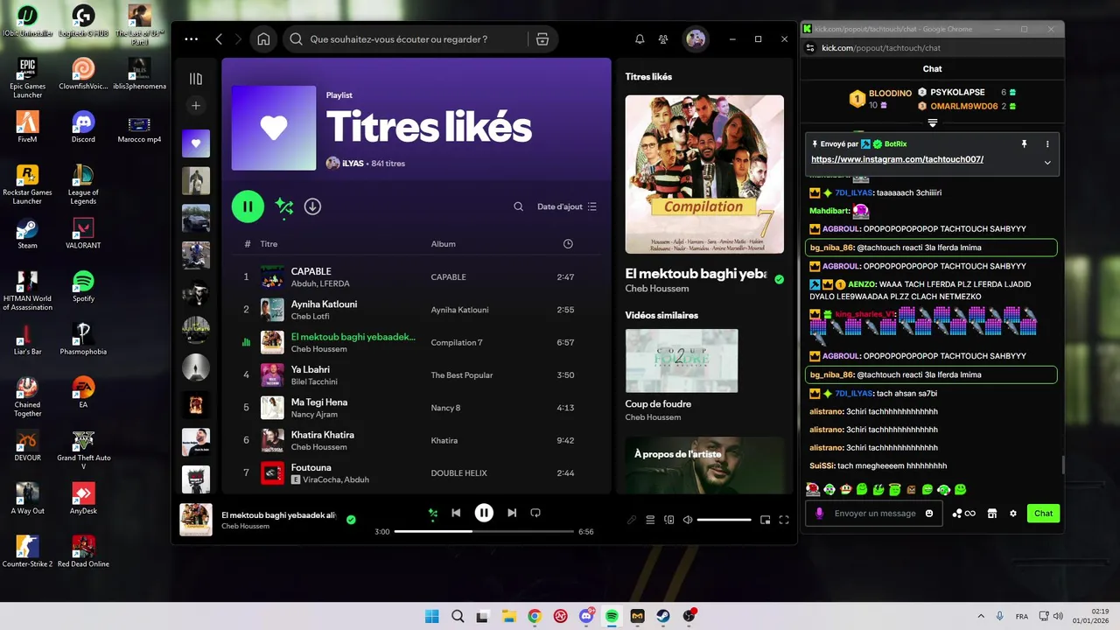
Task: Go forward in Spotify navigation
Action: click(x=240, y=39)
